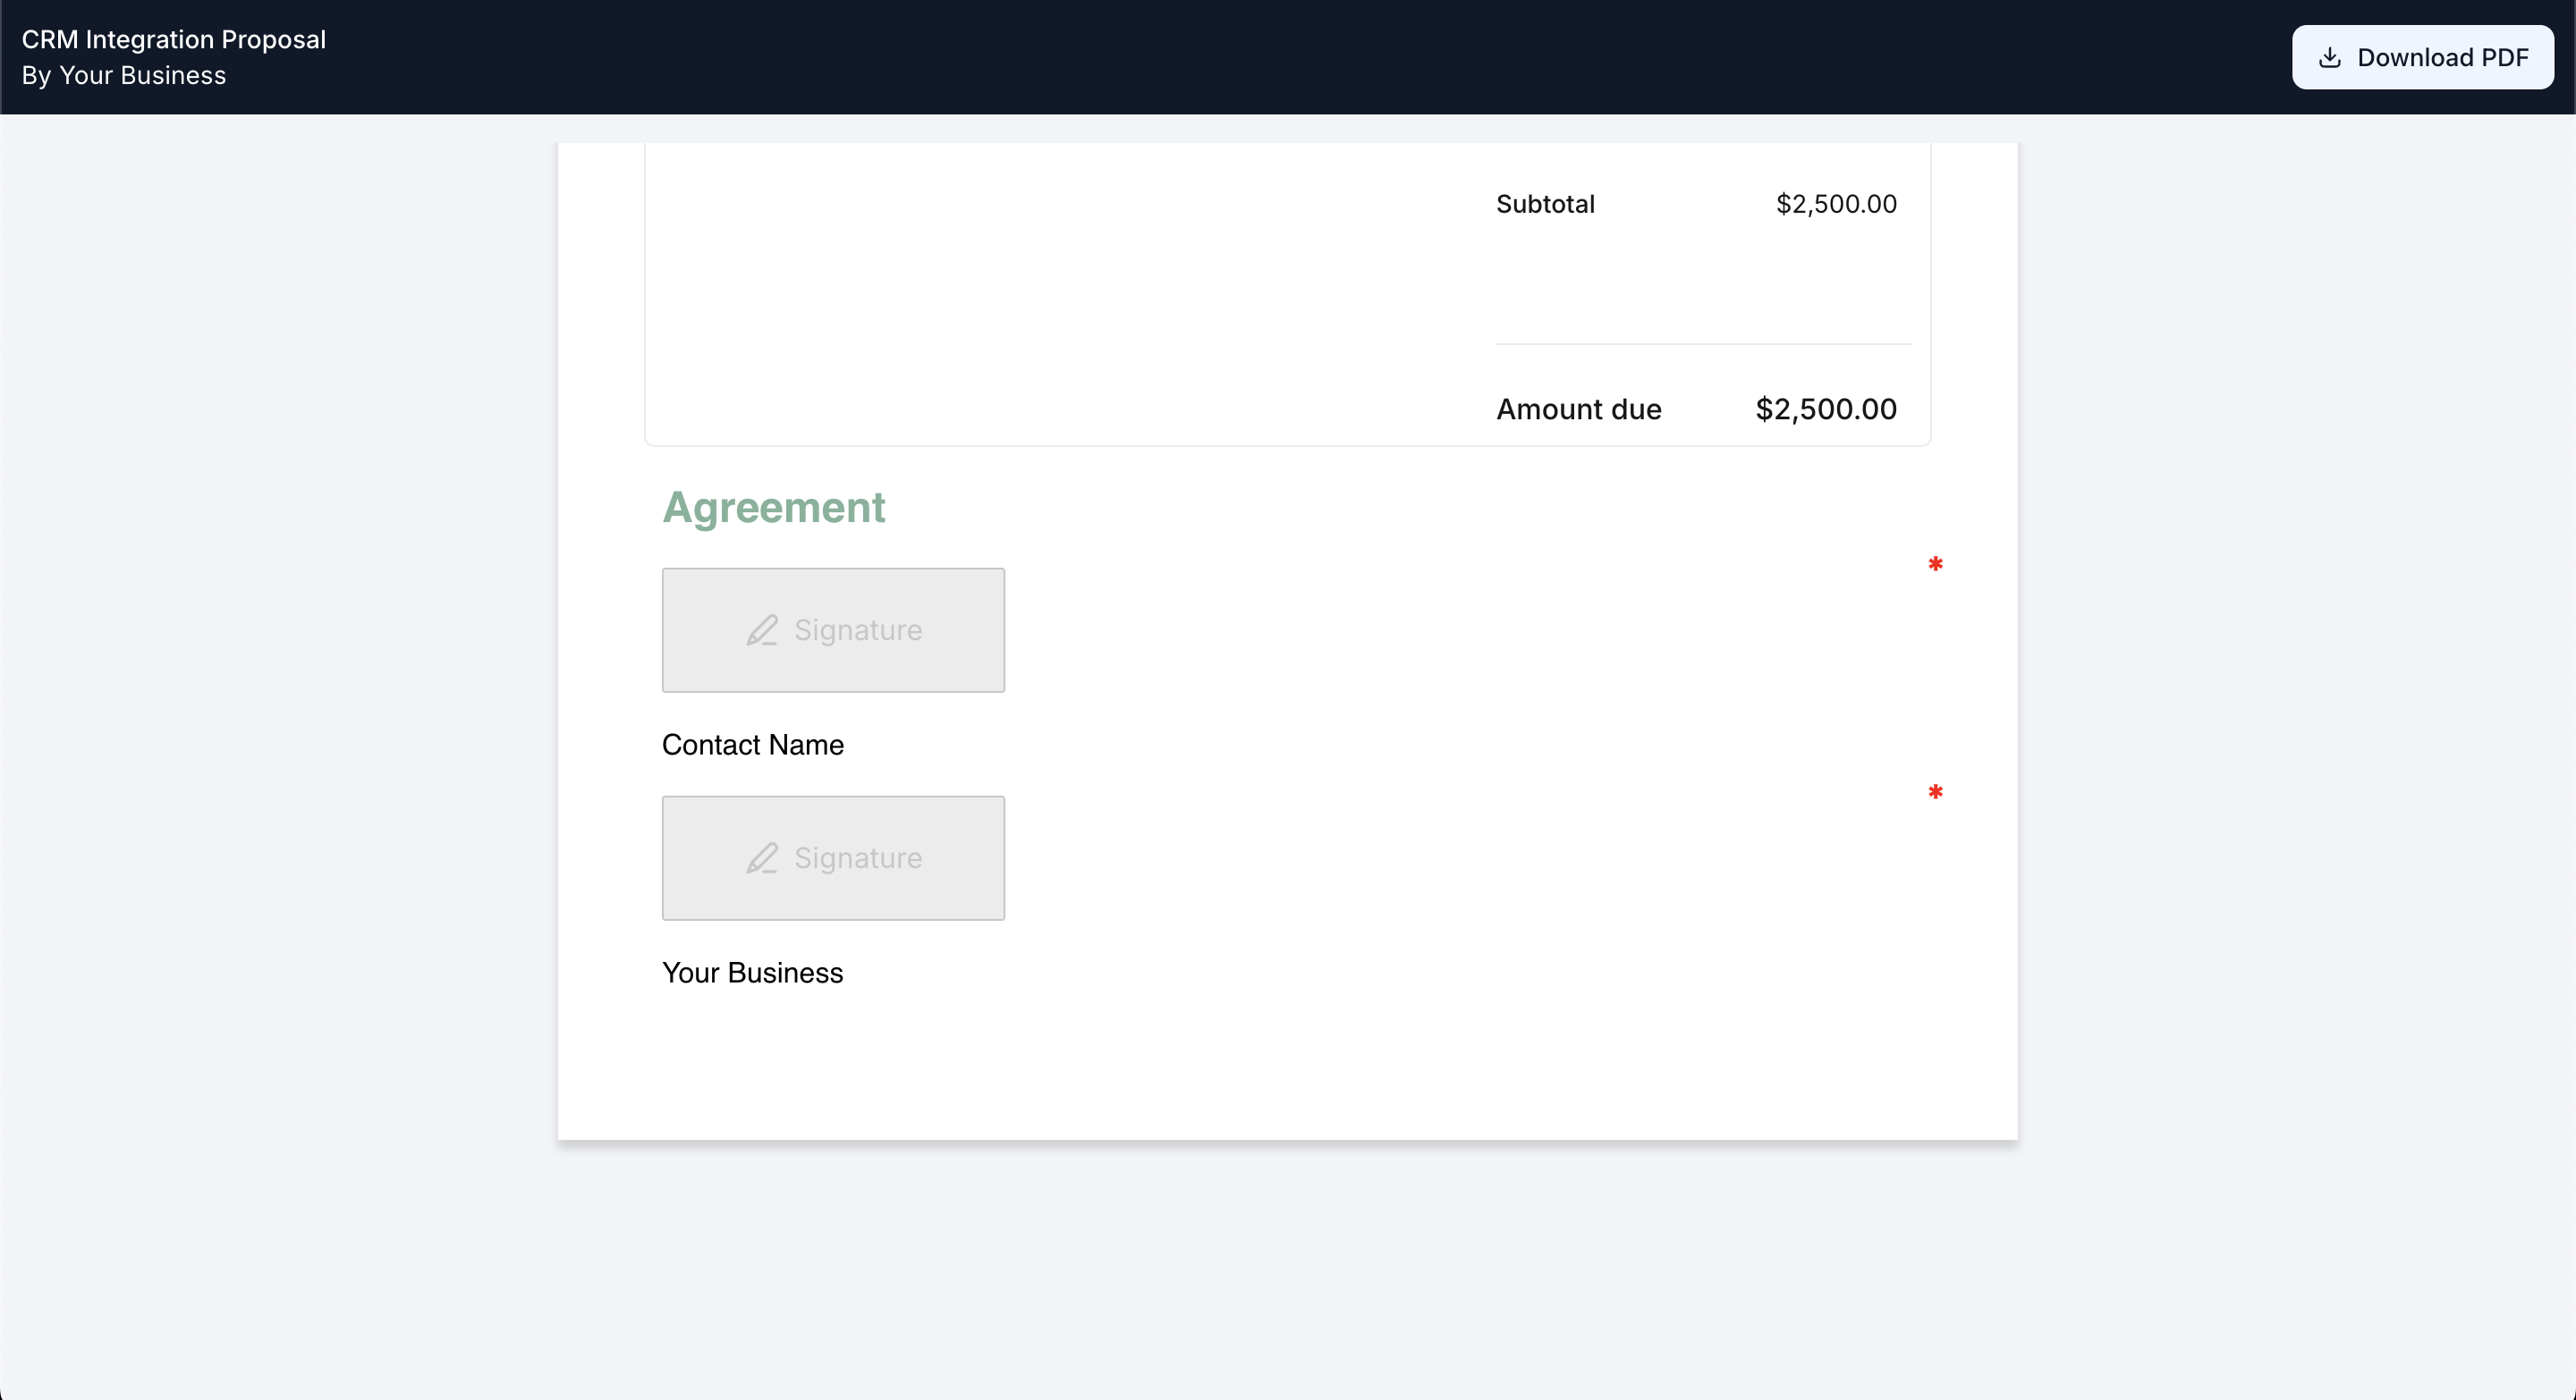
Task: Click pen icon in Contact Name signature
Action: point(761,630)
